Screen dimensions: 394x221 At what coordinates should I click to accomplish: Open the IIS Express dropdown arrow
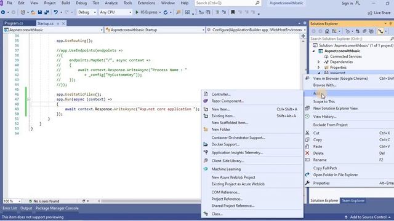[160, 12]
